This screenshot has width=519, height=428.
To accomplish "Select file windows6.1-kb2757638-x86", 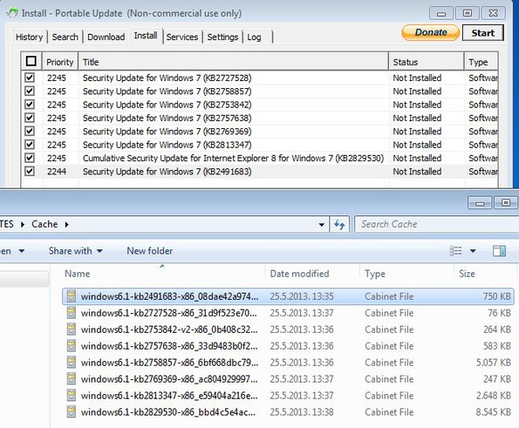I will (288, 346).
